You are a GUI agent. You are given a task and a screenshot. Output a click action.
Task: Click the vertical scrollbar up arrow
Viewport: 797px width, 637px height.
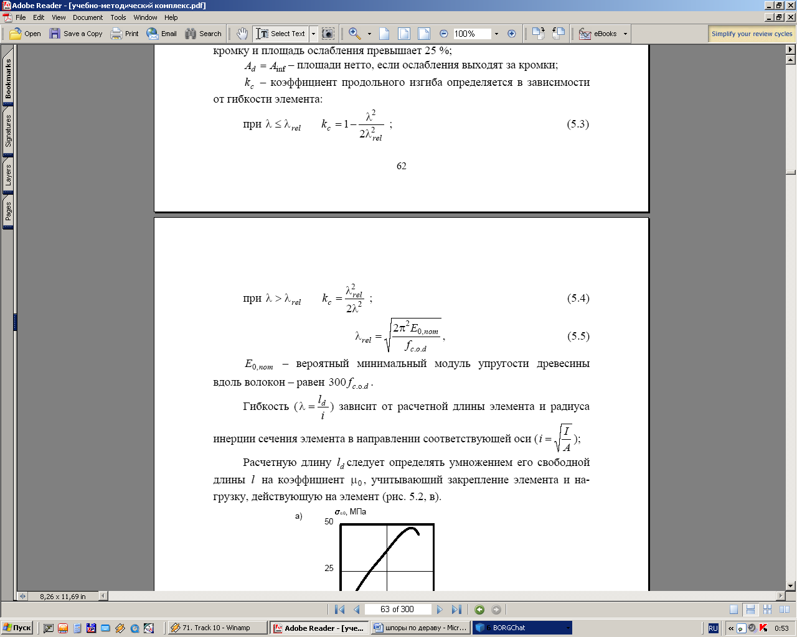pyautogui.click(x=791, y=60)
